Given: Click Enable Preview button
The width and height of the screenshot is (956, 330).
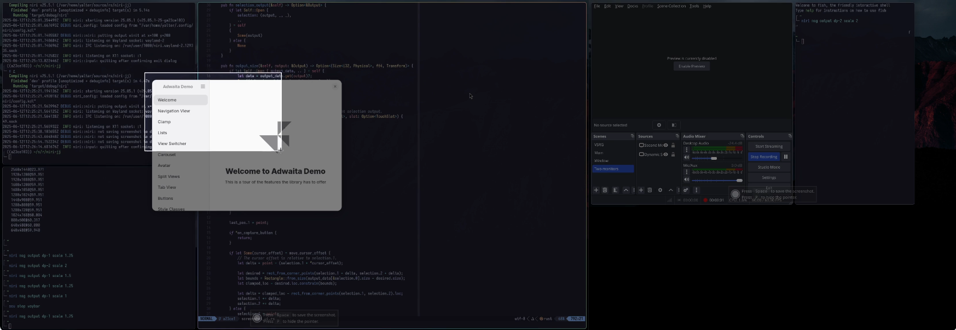Looking at the screenshot, I should pos(692,66).
